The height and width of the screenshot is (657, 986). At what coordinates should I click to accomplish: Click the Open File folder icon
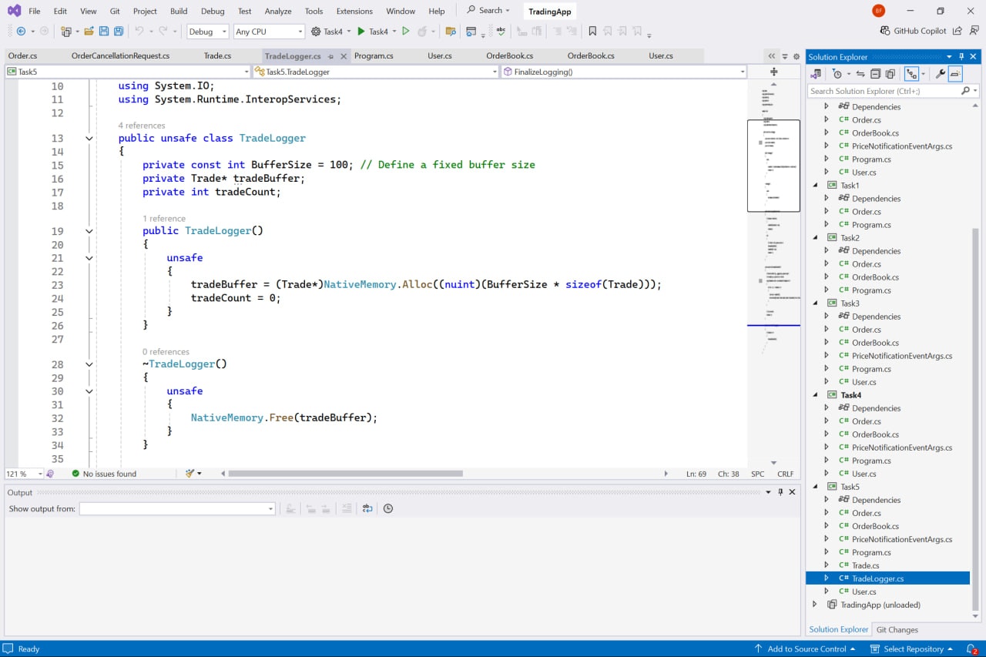click(x=89, y=32)
